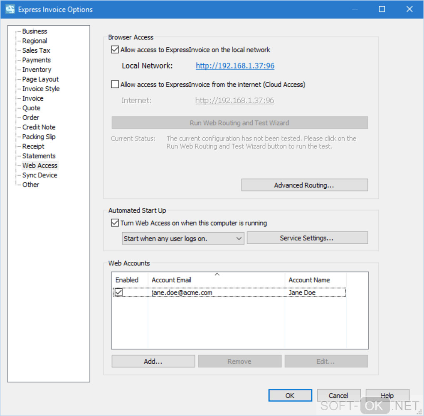Select Regional in the options tree
Viewport: 424px width, 416px height.
(35, 41)
